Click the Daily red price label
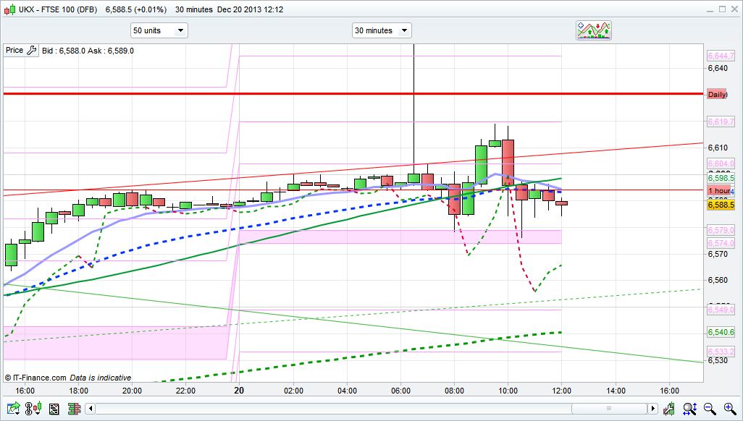This screenshot has height=421, width=743. [716, 95]
